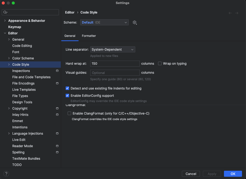The height and width of the screenshot is (179, 246).
Task: Click the project-level icon beside File Encodings
Action: (57, 83)
